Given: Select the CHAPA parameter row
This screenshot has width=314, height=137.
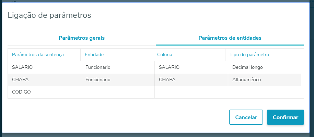Looking at the screenshot, I should (20, 80).
